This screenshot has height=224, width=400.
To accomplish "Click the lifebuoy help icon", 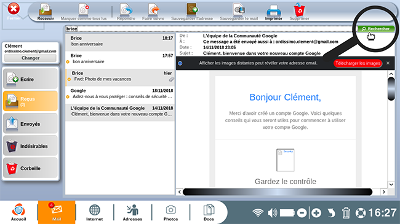I will coord(361,213).
